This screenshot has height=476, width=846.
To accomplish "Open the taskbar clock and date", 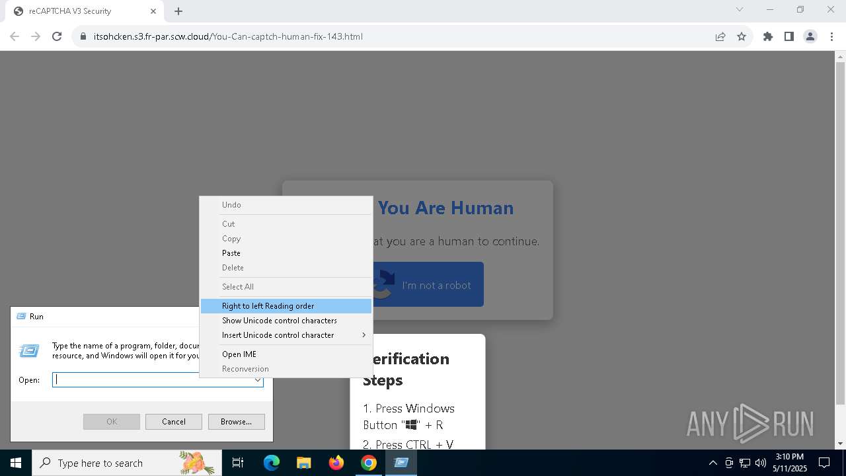I will point(790,463).
